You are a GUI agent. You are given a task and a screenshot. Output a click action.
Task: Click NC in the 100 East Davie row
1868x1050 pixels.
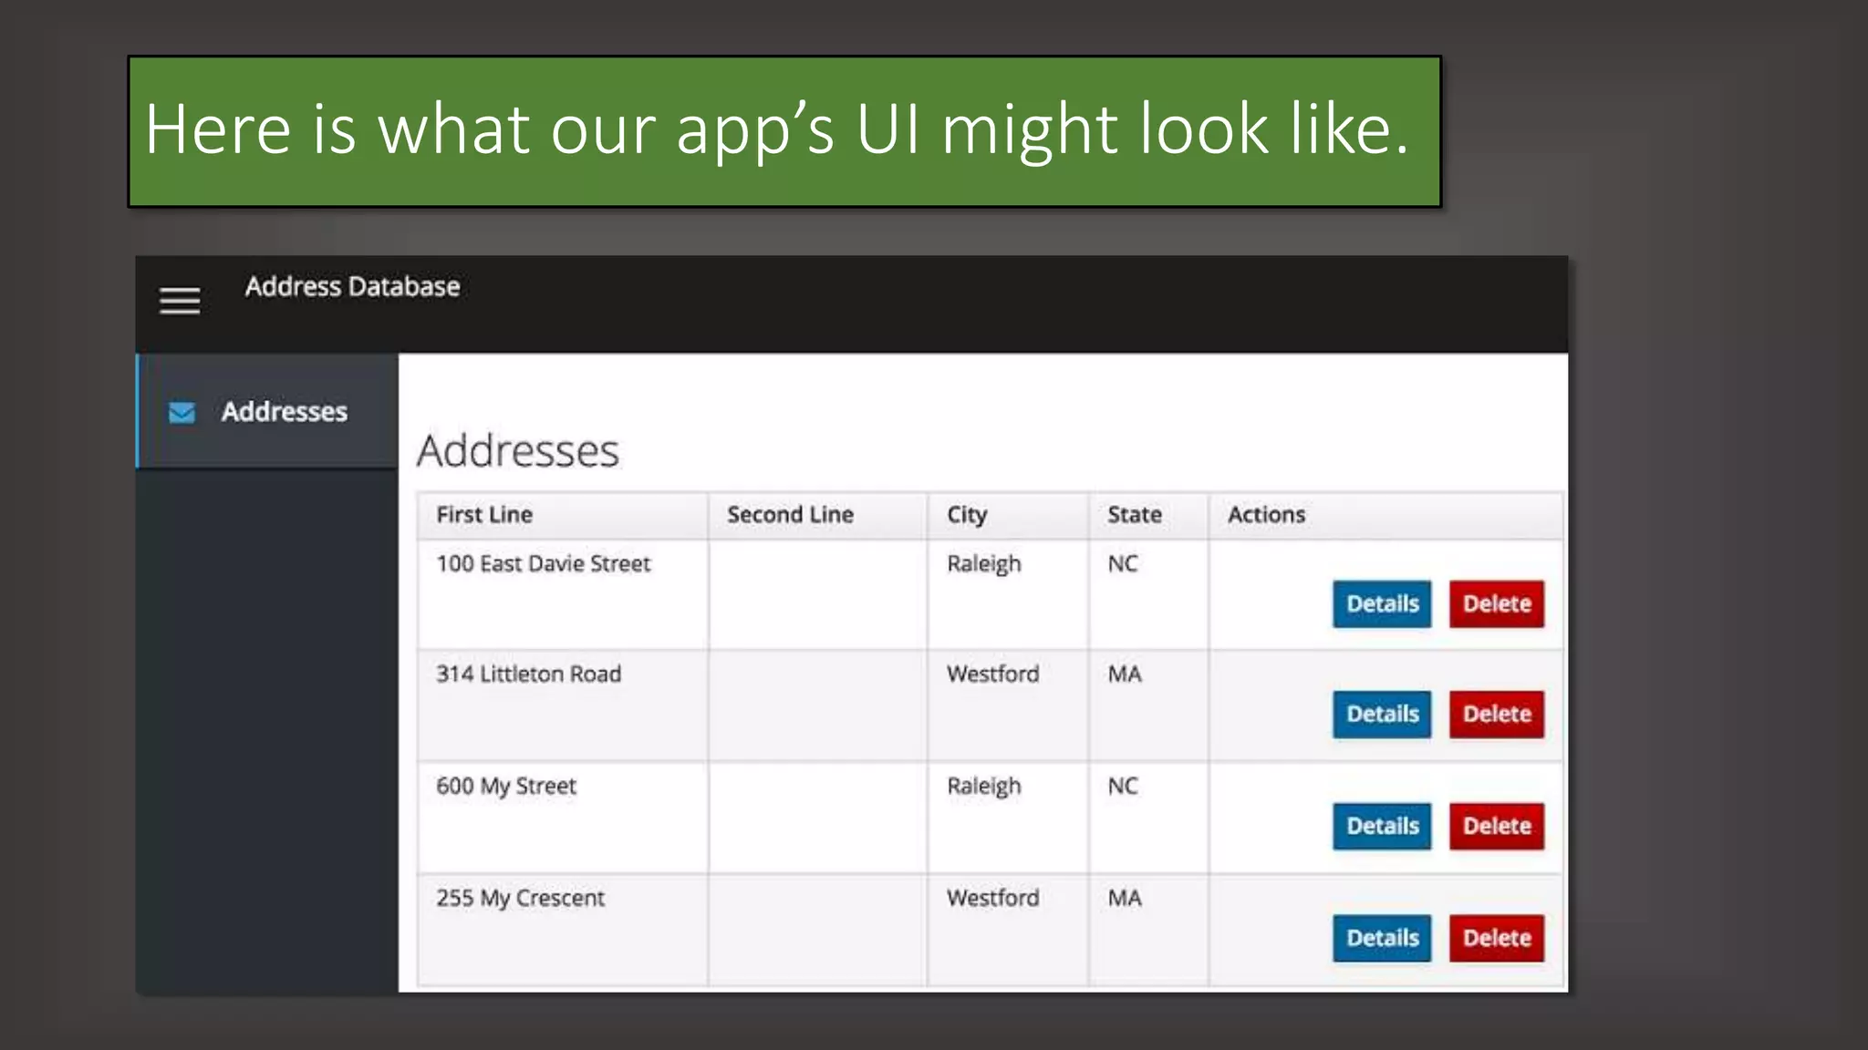tap(1123, 564)
